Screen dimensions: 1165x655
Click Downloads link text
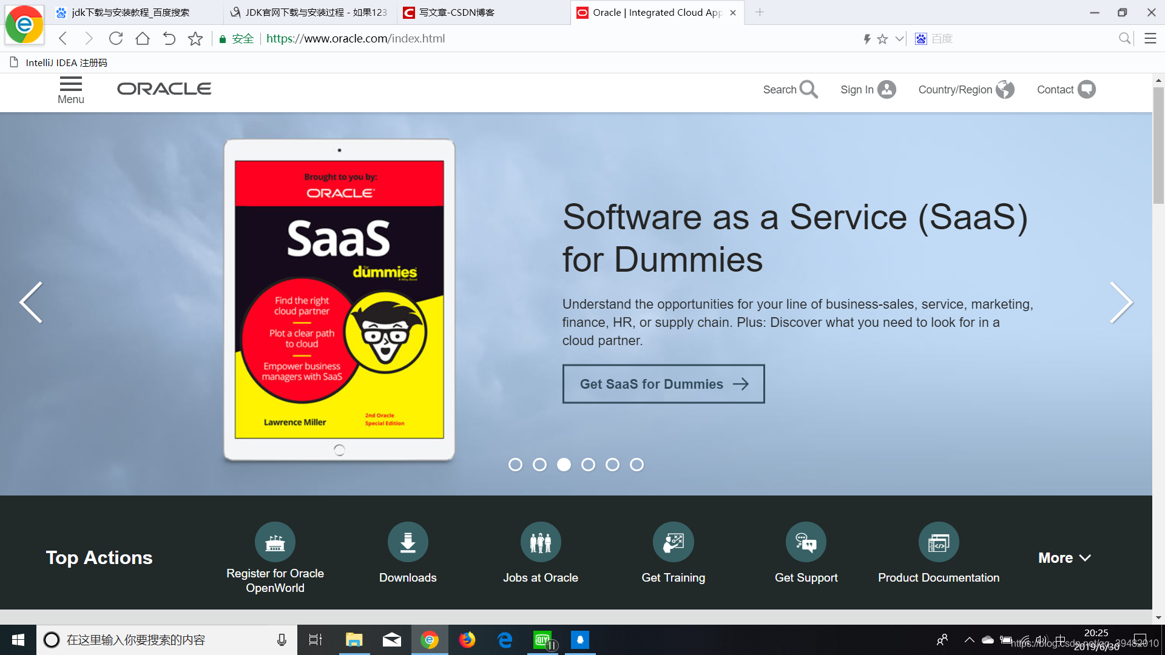pyautogui.click(x=408, y=578)
